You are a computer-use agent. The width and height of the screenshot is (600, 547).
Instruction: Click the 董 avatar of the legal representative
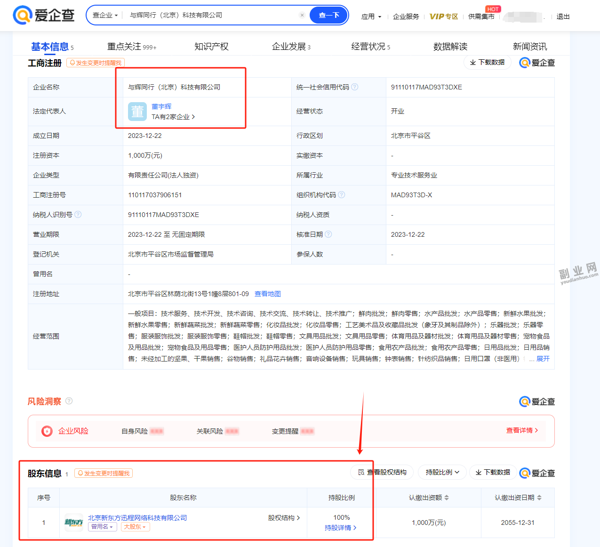[137, 112]
